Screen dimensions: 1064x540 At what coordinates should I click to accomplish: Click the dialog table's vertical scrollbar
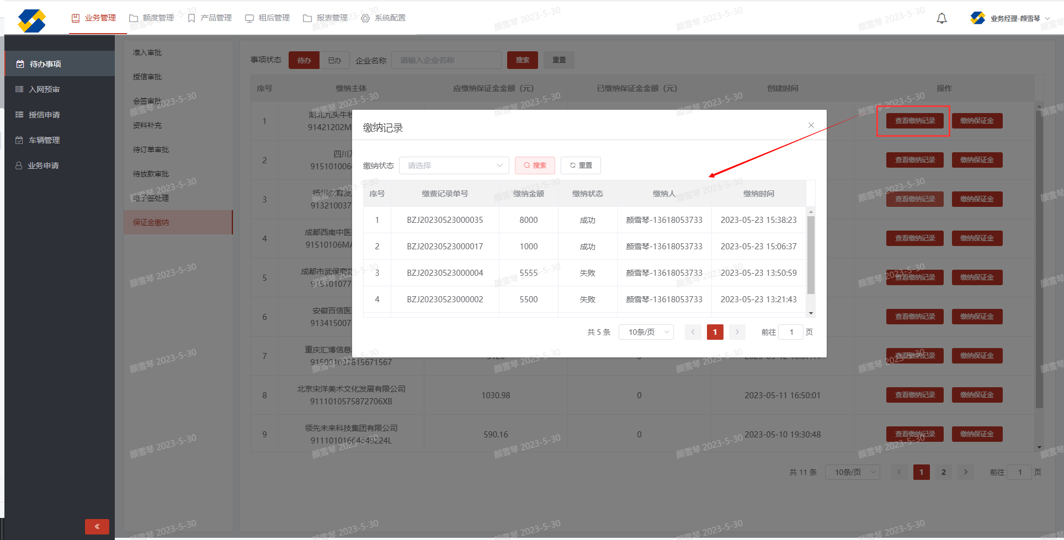(x=811, y=254)
